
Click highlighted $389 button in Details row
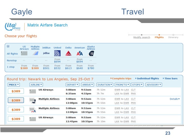pyautogui.click(x=16, y=100)
